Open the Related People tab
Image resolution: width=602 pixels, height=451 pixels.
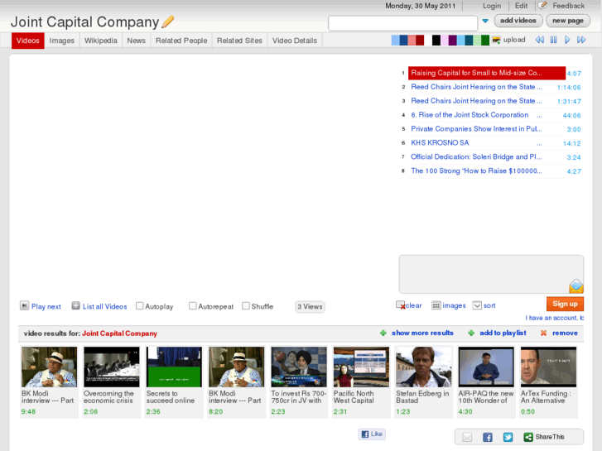click(181, 41)
